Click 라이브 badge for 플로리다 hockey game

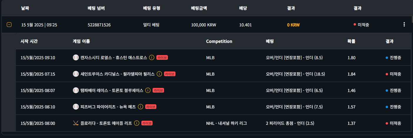coord(147,123)
